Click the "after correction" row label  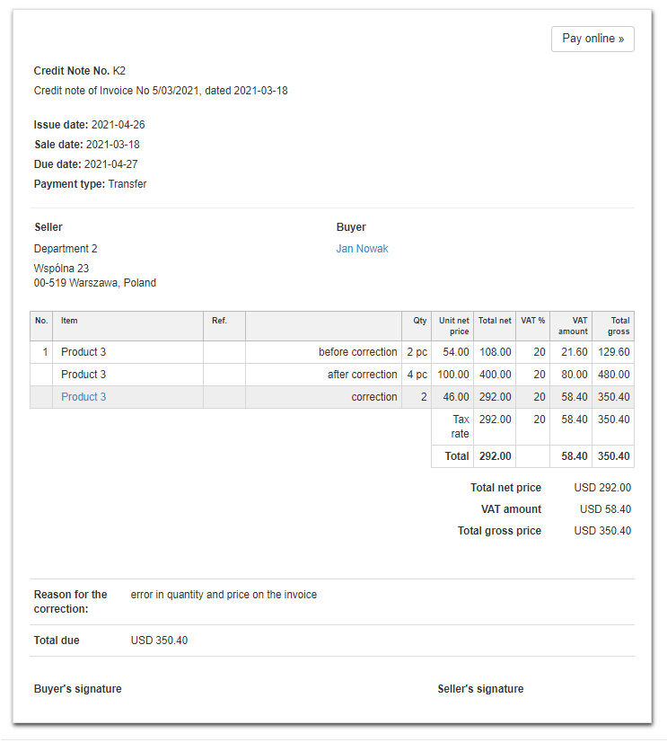pos(362,375)
